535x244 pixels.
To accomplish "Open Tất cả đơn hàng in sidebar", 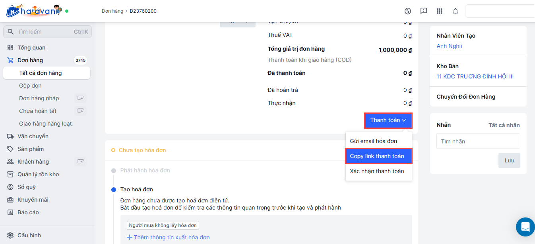I will click(x=47, y=73).
